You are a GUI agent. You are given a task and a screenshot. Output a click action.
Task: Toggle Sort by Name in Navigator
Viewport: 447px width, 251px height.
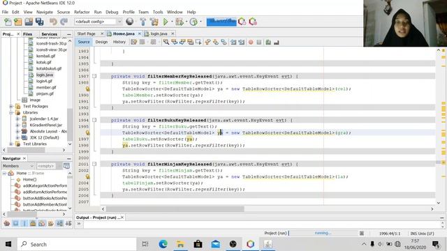coord(59,223)
